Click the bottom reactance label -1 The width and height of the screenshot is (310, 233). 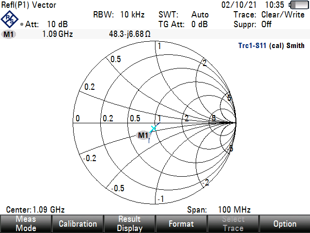pyautogui.click(x=161, y=199)
